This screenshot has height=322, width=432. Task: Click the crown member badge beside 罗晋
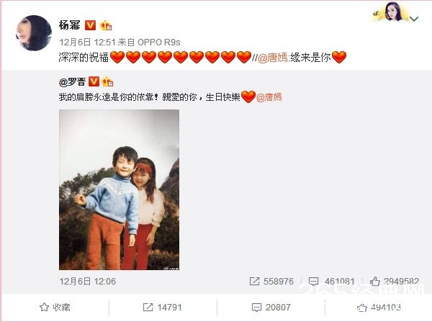coord(107,82)
